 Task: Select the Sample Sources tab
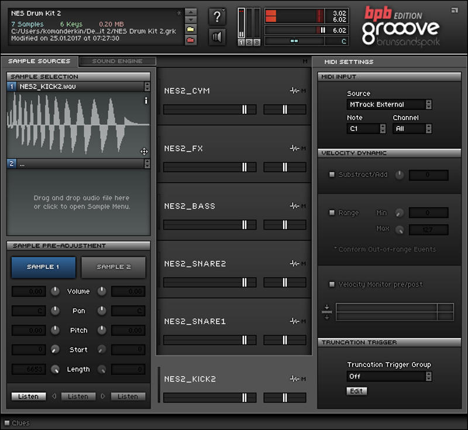[x=39, y=61]
